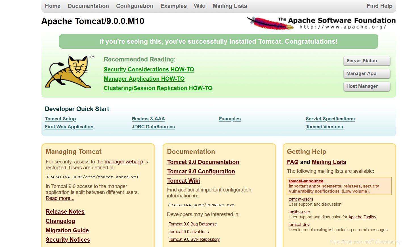
Task: Click the successful install congratulations banner
Action: [x=219, y=41]
